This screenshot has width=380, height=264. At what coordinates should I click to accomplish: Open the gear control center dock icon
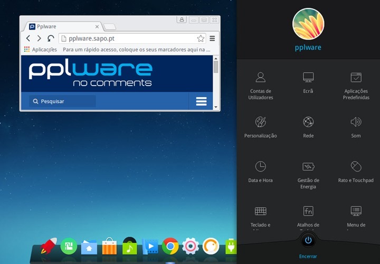click(x=191, y=246)
